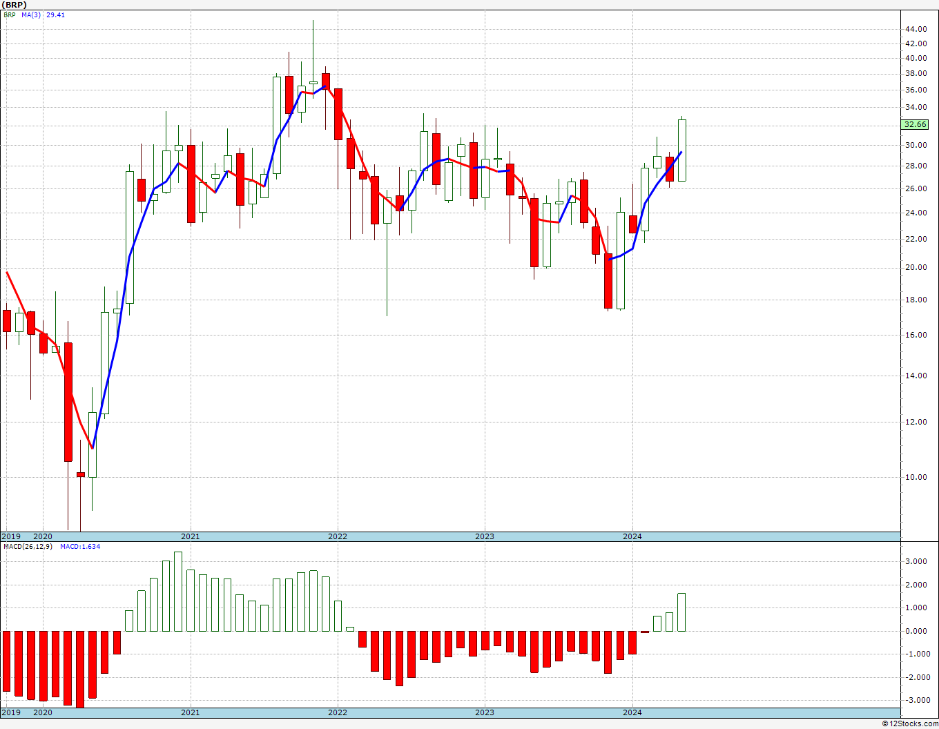Viewport: 939px width, 729px height.
Task: Select 2022 on the MACD panel time axis
Action: (337, 712)
